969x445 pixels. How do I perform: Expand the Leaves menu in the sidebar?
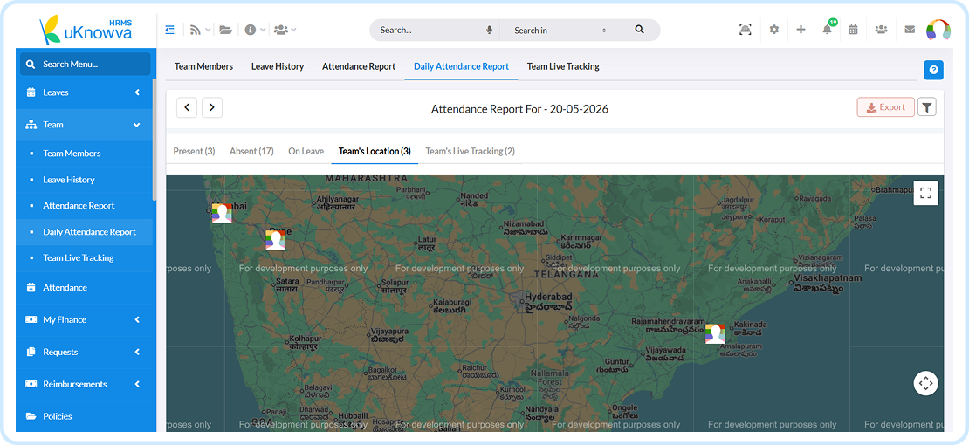(x=86, y=92)
